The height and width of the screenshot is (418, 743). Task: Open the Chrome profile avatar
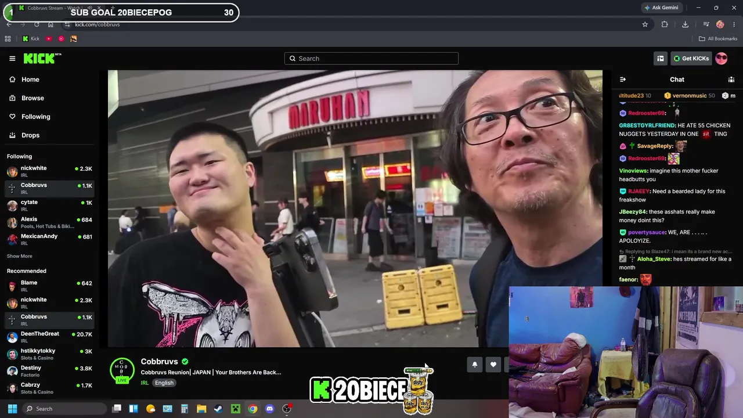[x=720, y=24]
